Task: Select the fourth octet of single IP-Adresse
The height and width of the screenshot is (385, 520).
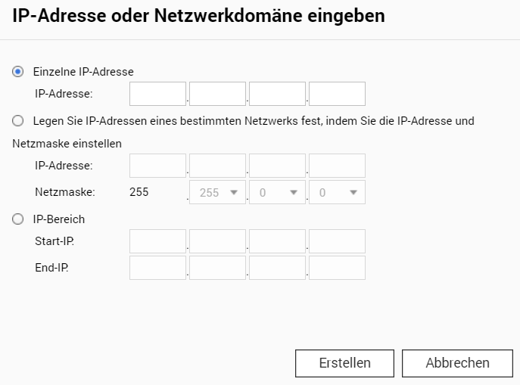Action: 337,94
